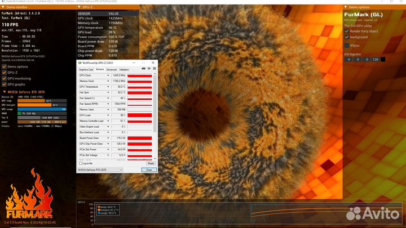
Task: Click the Video Engine Load sensor label
Action: pyautogui.click(x=89, y=127)
